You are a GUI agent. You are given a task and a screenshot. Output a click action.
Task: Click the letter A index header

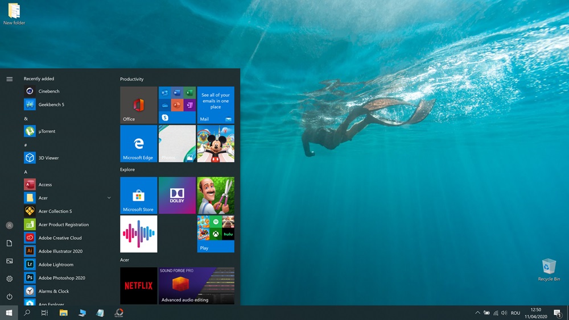point(26,172)
